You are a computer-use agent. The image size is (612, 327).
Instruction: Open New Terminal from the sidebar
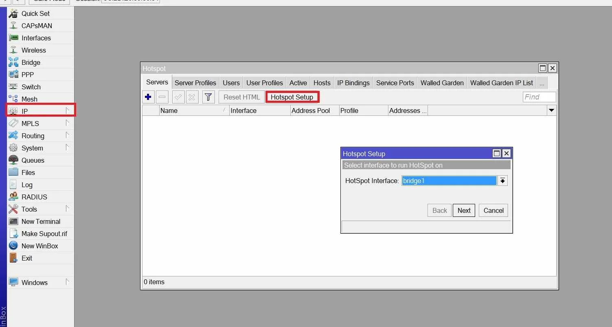[x=41, y=221]
